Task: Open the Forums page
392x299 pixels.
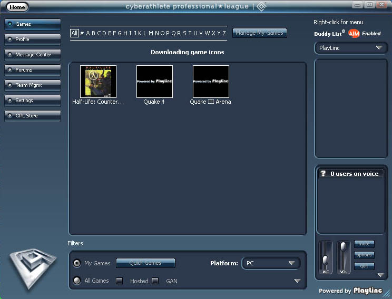Action: pos(33,70)
